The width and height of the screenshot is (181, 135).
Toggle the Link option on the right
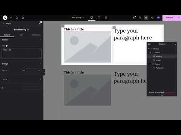[40, 79]
